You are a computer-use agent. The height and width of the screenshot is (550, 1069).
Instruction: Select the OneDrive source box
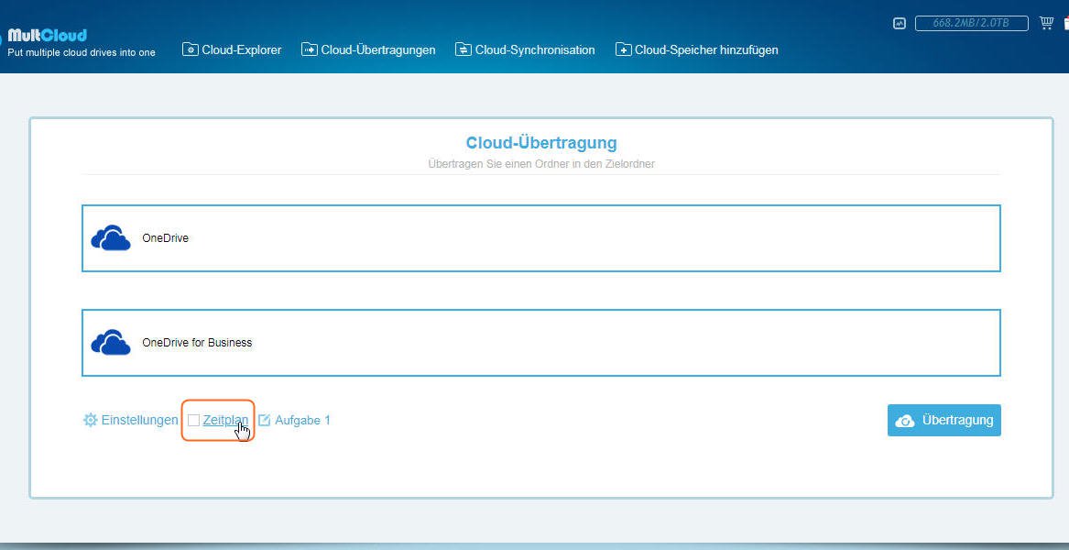[541, 238]
